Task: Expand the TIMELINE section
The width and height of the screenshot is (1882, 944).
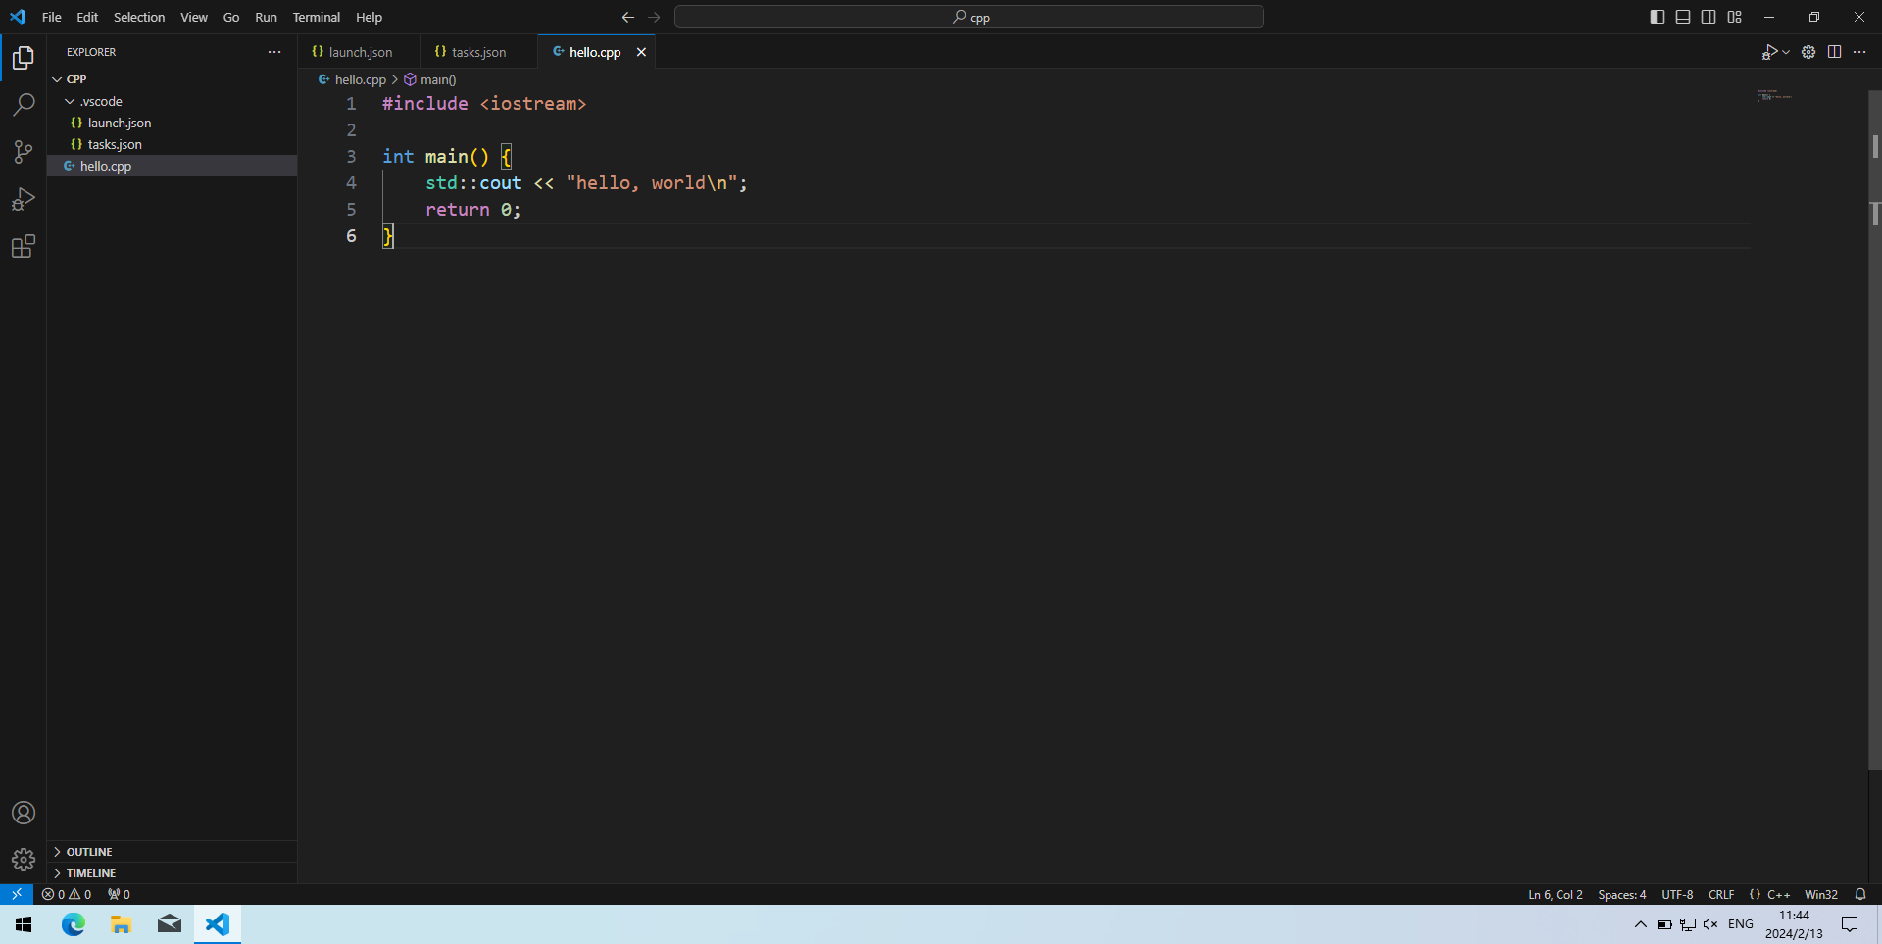Action: pos(172,873)
